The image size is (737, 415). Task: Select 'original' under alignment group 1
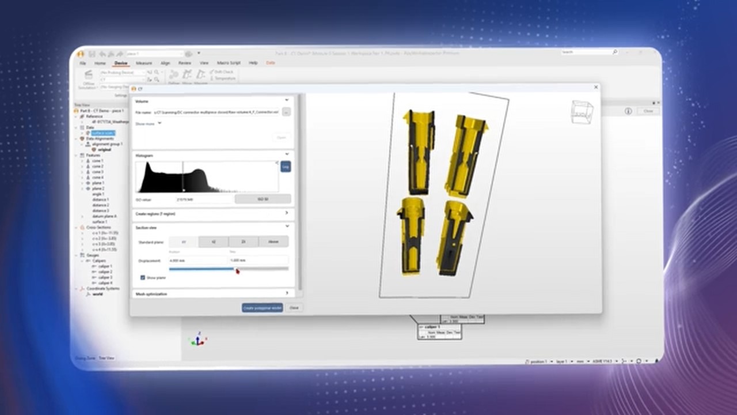(x=104, y=150)
